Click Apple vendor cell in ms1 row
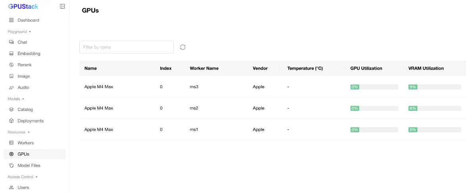Image resolution: width=476 pixels, height=194 pixels. click(x=259, y=129)
